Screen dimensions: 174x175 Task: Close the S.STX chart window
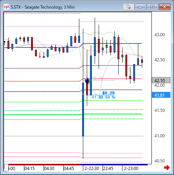[x=165, y=7]
